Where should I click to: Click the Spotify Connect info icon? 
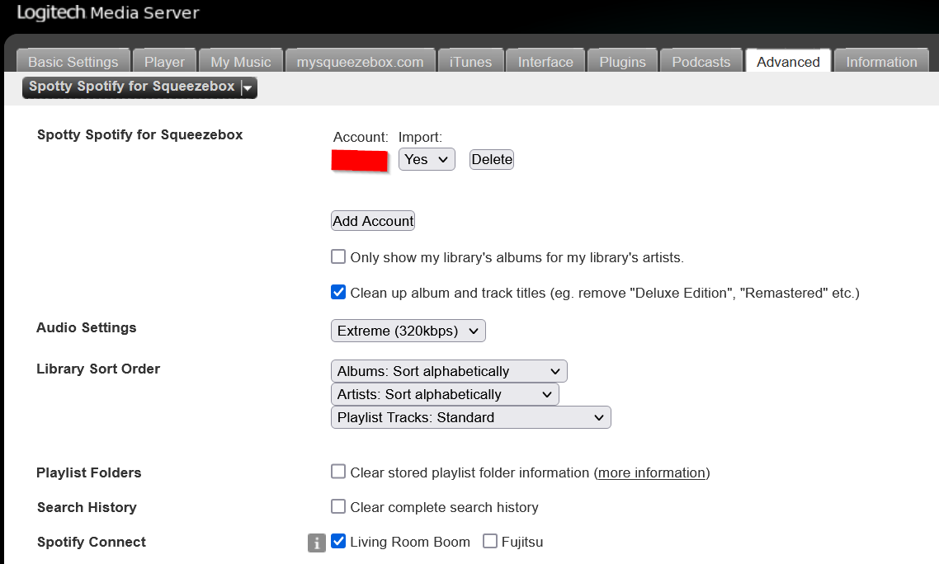click(317, 543)
